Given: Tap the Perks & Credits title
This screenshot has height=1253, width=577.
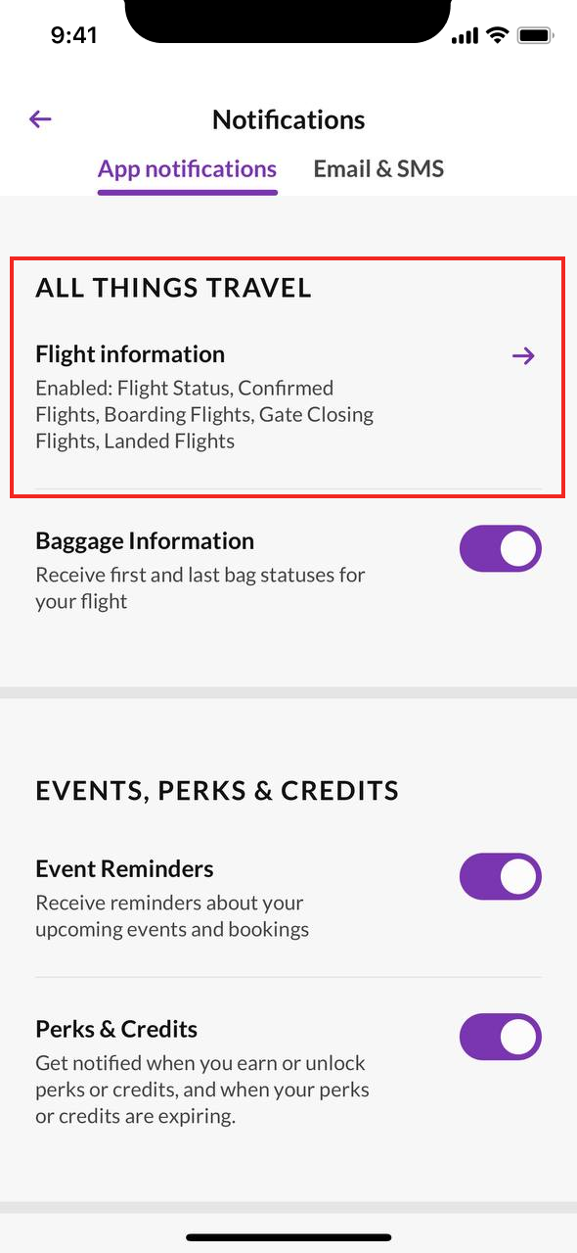Looking at the screenshot, I should (x=116, y=1030).
